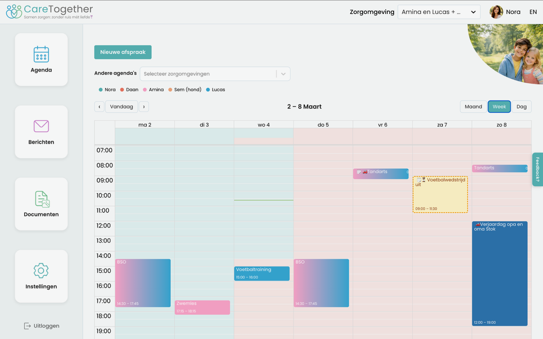Toggle the Nora legend dot
543x339 pixels.
click(101, 90)
